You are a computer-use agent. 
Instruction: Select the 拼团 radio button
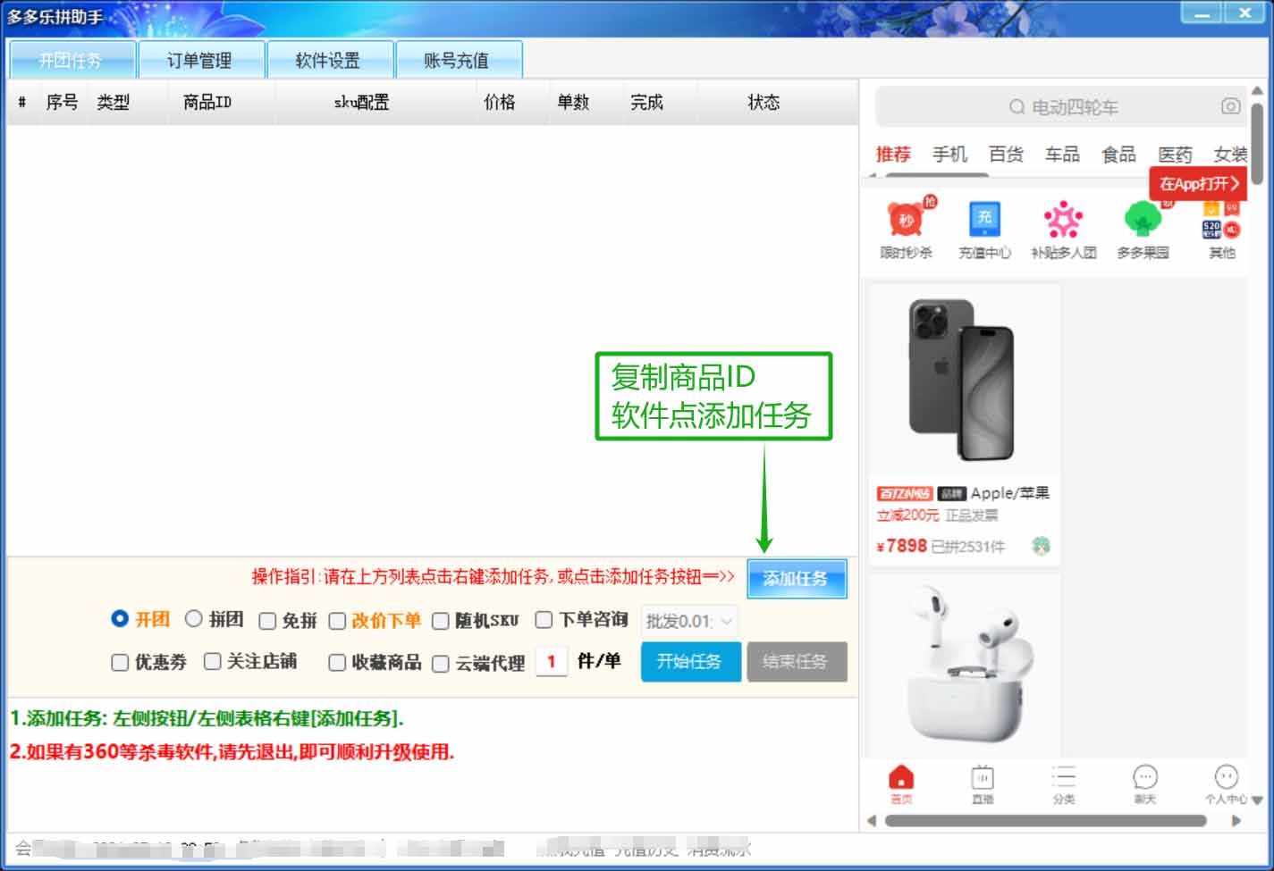pos(194,619)
